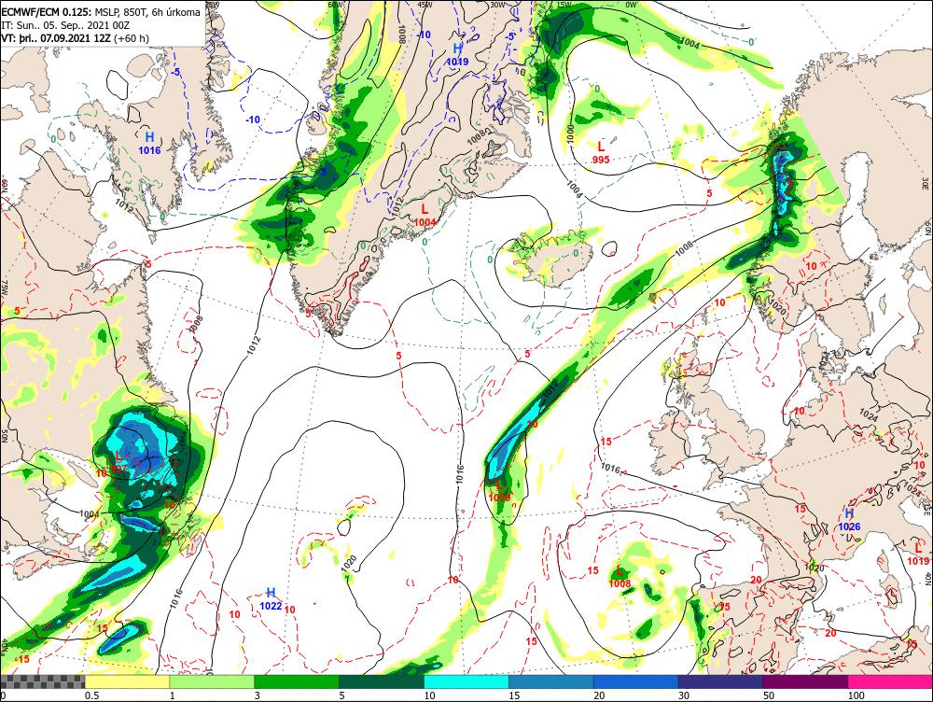Image resolution: width=933 pixels, height=702 pixels.
Task: Click the steel blue 15–20 legend swatch
Action: (551, 681)
